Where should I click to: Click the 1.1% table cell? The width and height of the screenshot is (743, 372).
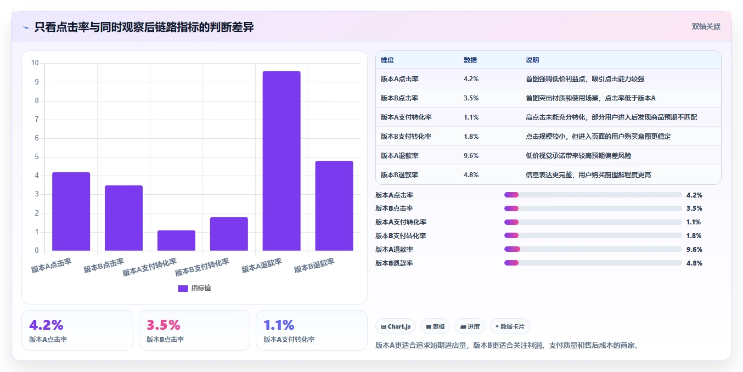pyautogui.click(x=471, y=117)
